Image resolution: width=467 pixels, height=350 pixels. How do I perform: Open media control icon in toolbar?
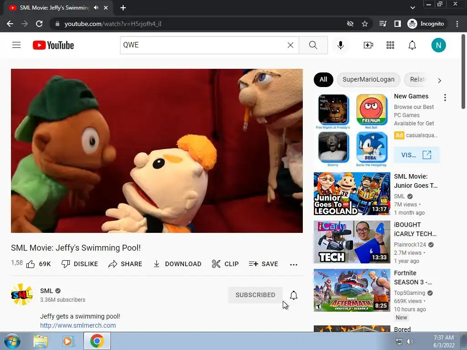pyautogui.click(x=383, y=24)
